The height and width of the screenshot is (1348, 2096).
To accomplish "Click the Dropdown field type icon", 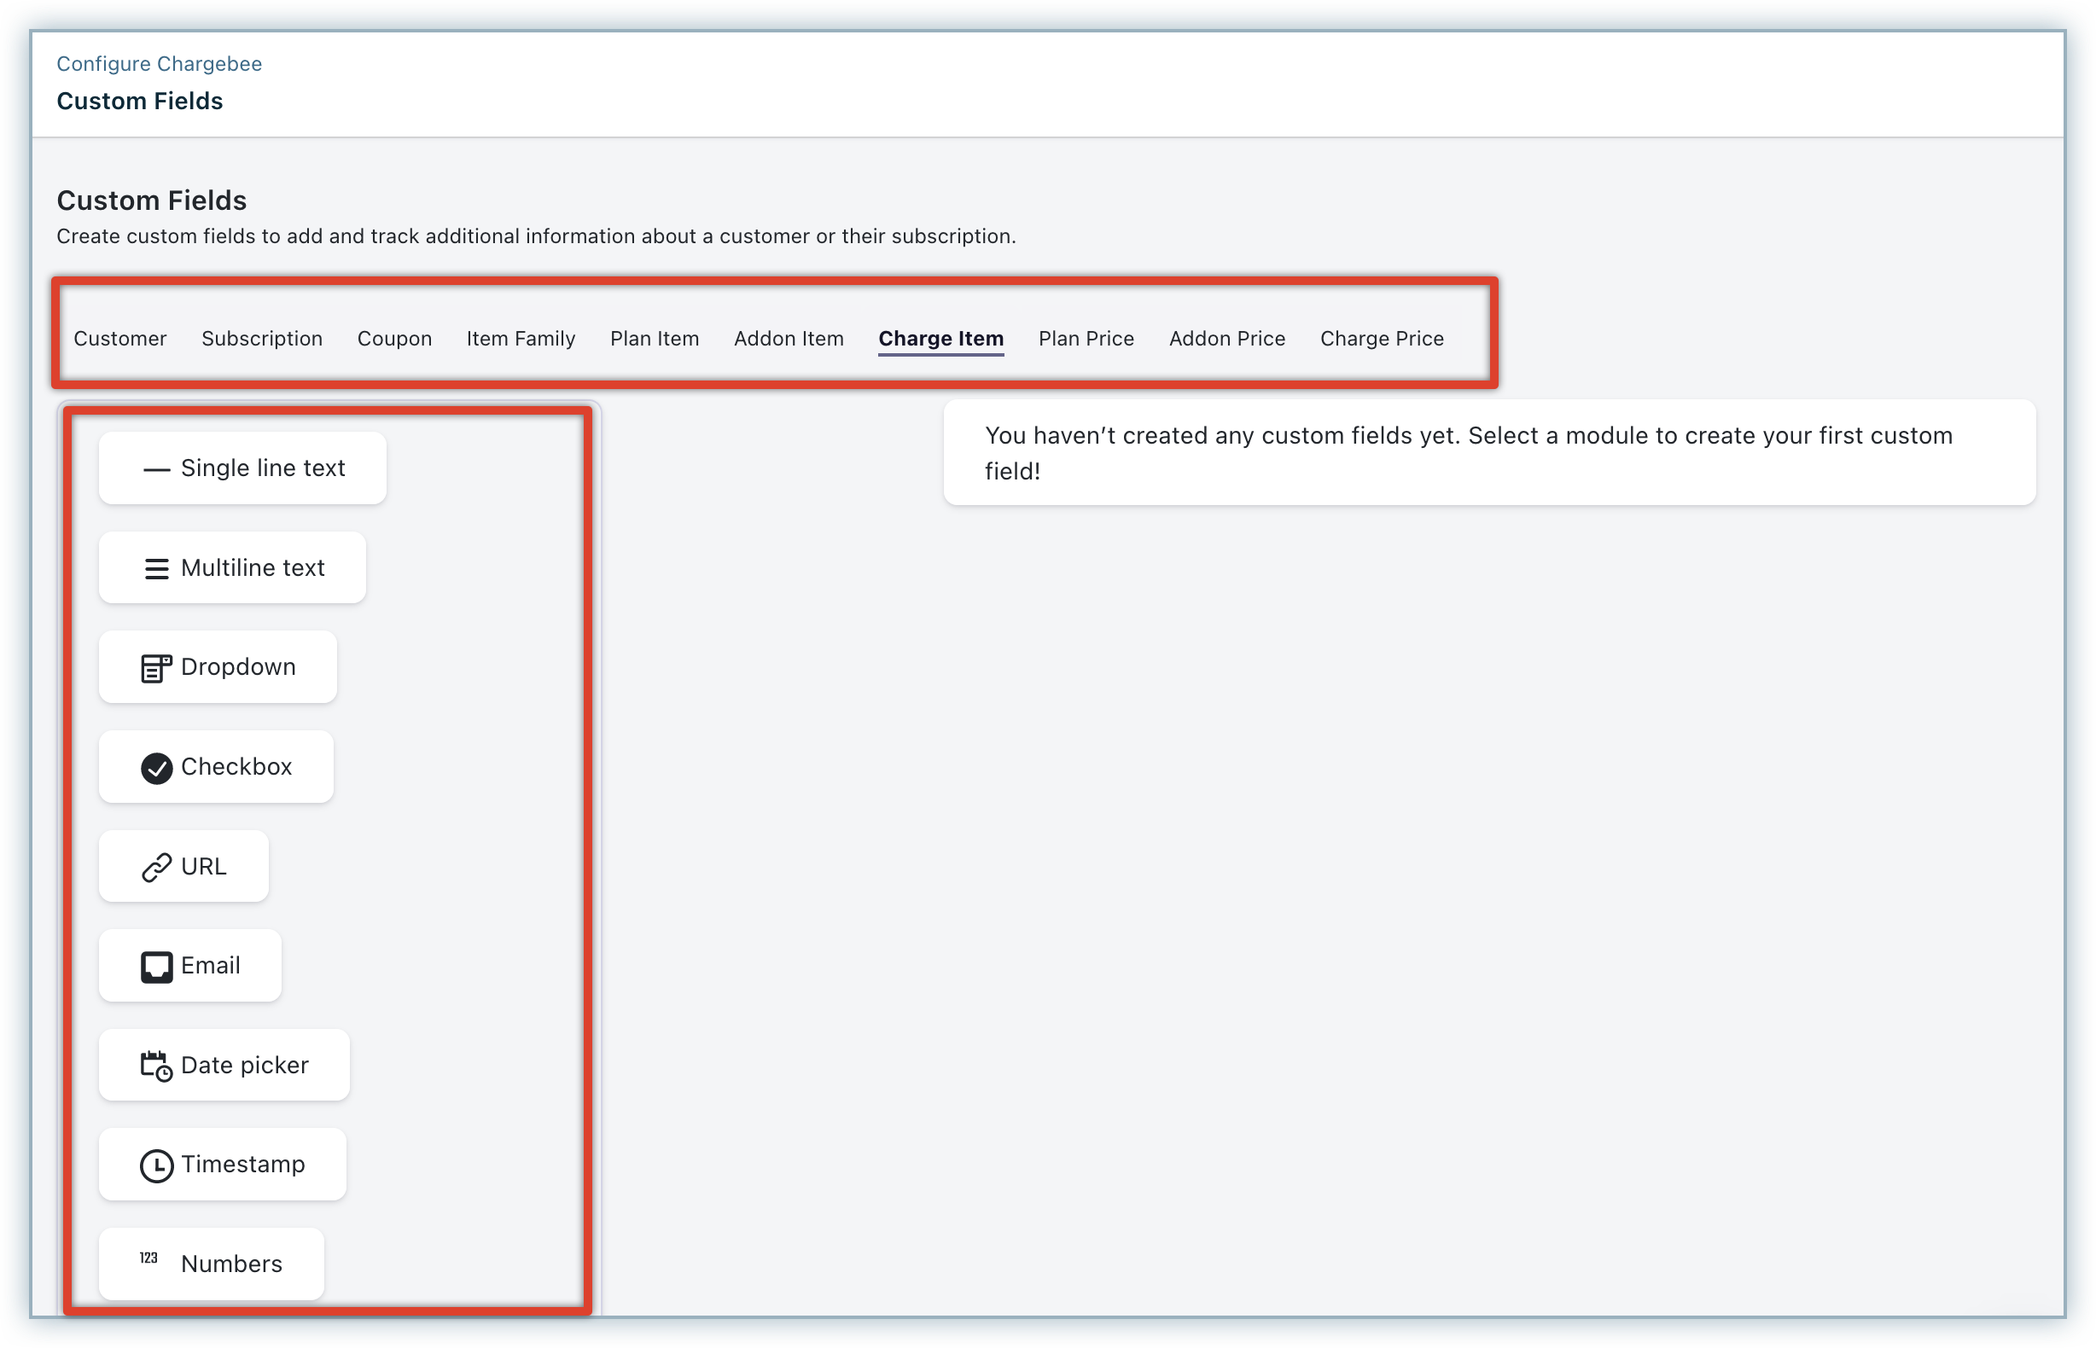I will click(156, 669).
